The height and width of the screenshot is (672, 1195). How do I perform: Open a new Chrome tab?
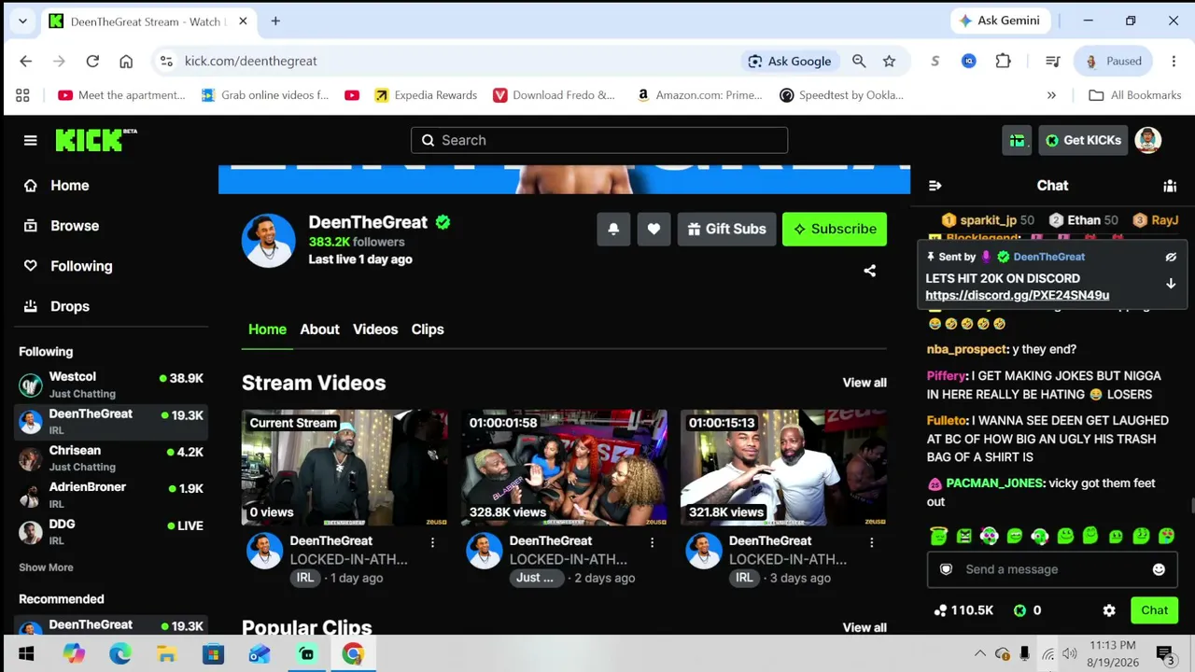coord(275,21)
